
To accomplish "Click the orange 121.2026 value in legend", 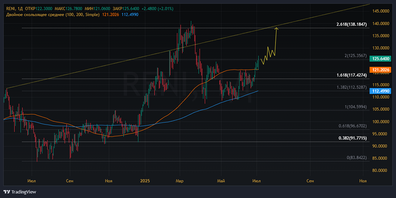I will coord(111,15).
